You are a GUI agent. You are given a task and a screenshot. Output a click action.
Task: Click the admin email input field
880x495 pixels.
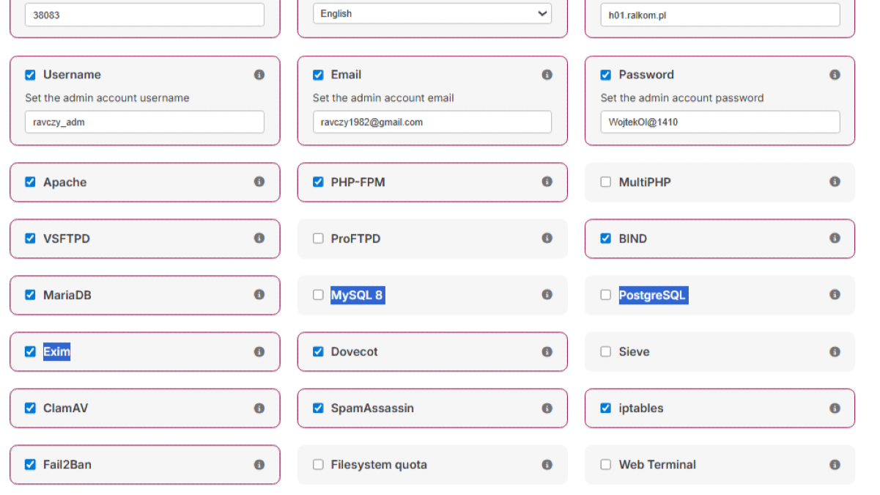[432, 122]
